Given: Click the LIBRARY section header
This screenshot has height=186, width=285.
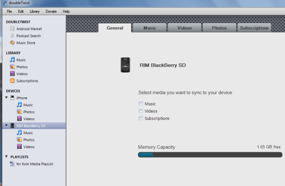Looking at the screenshot, I should [13, 53].
